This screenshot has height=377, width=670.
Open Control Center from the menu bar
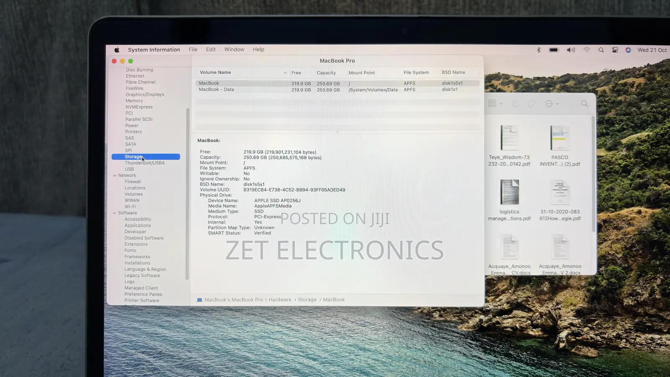tap(615, 50)
